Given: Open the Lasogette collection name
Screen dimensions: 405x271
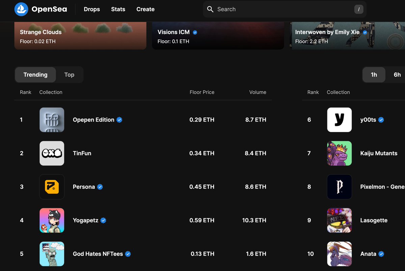Looking at the screenshot, I should 374,220.
